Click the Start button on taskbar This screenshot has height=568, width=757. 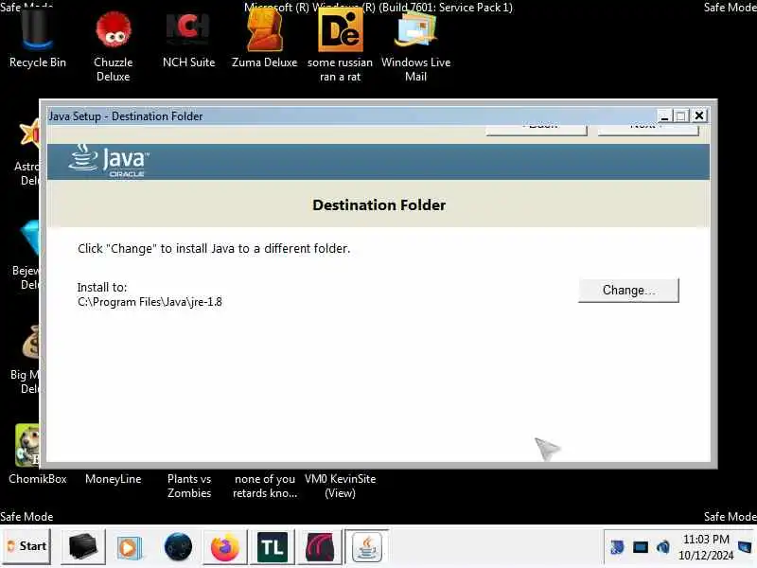coord(26,546)
